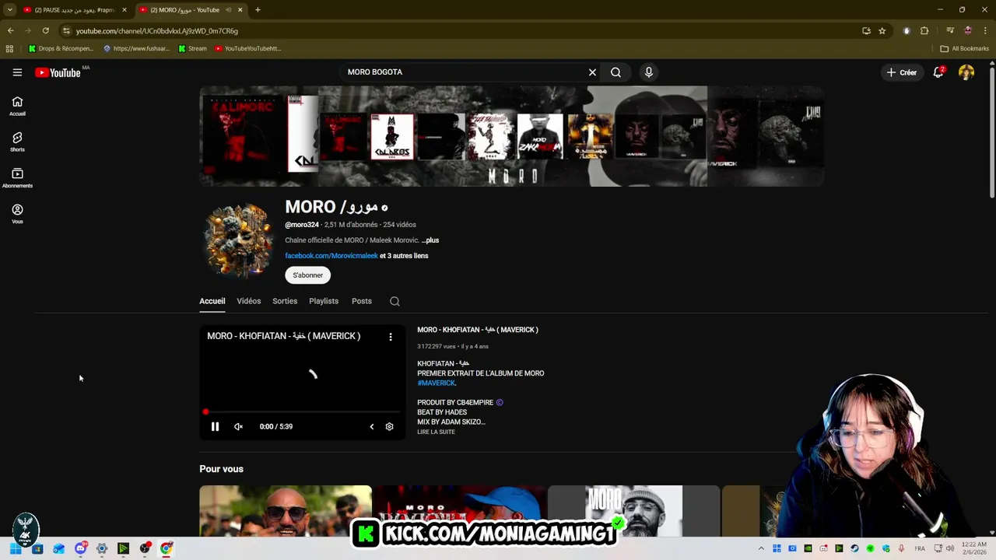This screenshot has width=996, height=560.
Task: Expand description via LIRE LA SUITE
Action: [436, 432]
